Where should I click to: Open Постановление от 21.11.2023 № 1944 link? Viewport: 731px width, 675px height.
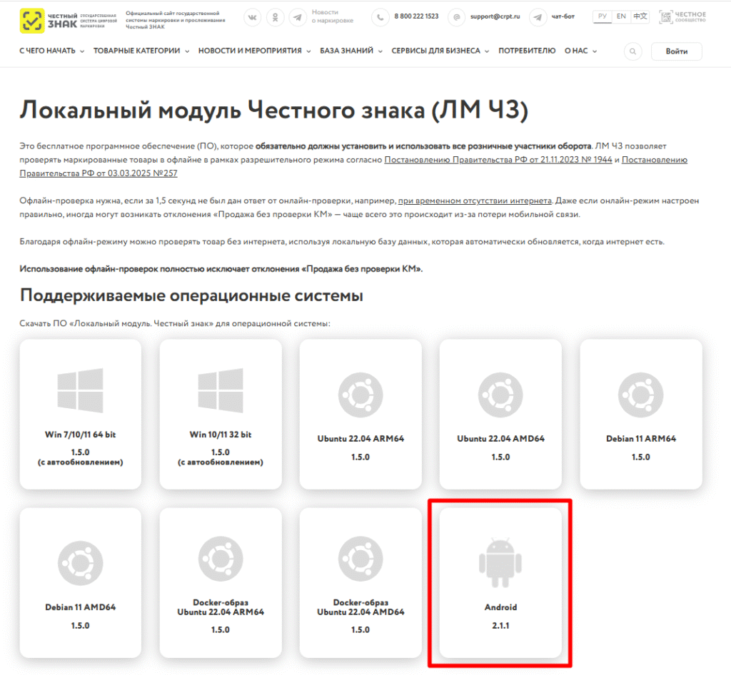point(498,160)
